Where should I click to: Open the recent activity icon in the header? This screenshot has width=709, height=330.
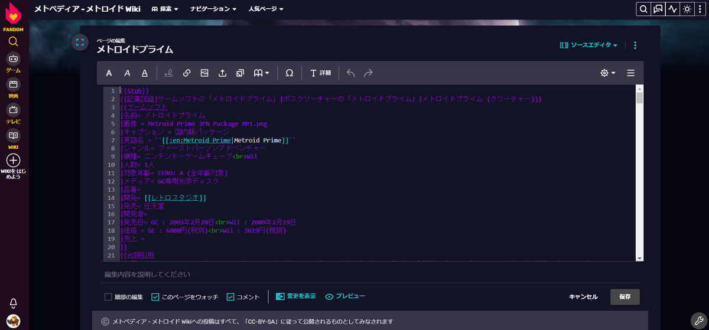tap(672, 9)
